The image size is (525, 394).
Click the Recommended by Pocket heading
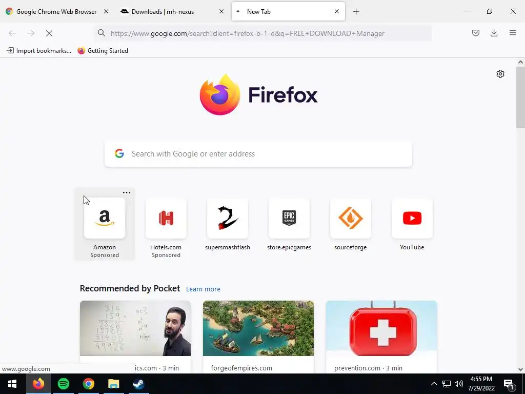(130, 288)
